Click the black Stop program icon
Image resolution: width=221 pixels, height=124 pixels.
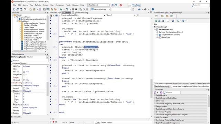pyautogui.click(x=76, y=9)
